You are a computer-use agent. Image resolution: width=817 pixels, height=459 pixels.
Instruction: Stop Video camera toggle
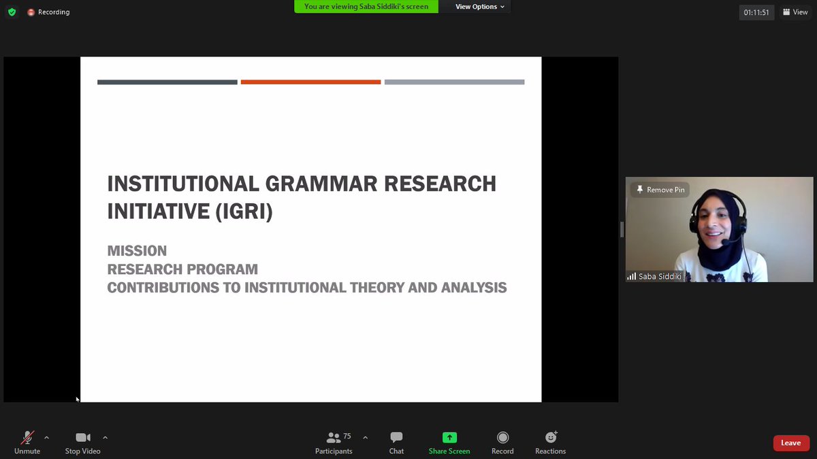[82, 442]
